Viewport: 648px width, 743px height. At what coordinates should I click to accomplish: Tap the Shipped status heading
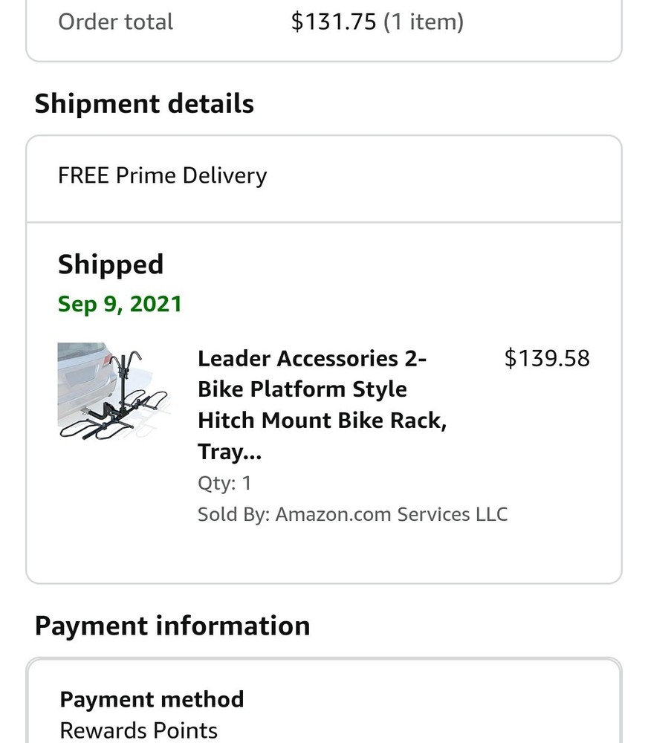click(111, 265)
